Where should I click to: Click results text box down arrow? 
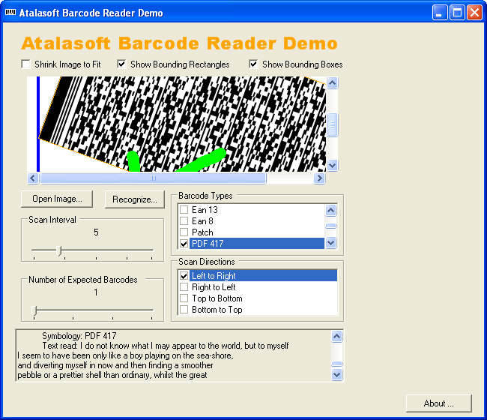337,374
